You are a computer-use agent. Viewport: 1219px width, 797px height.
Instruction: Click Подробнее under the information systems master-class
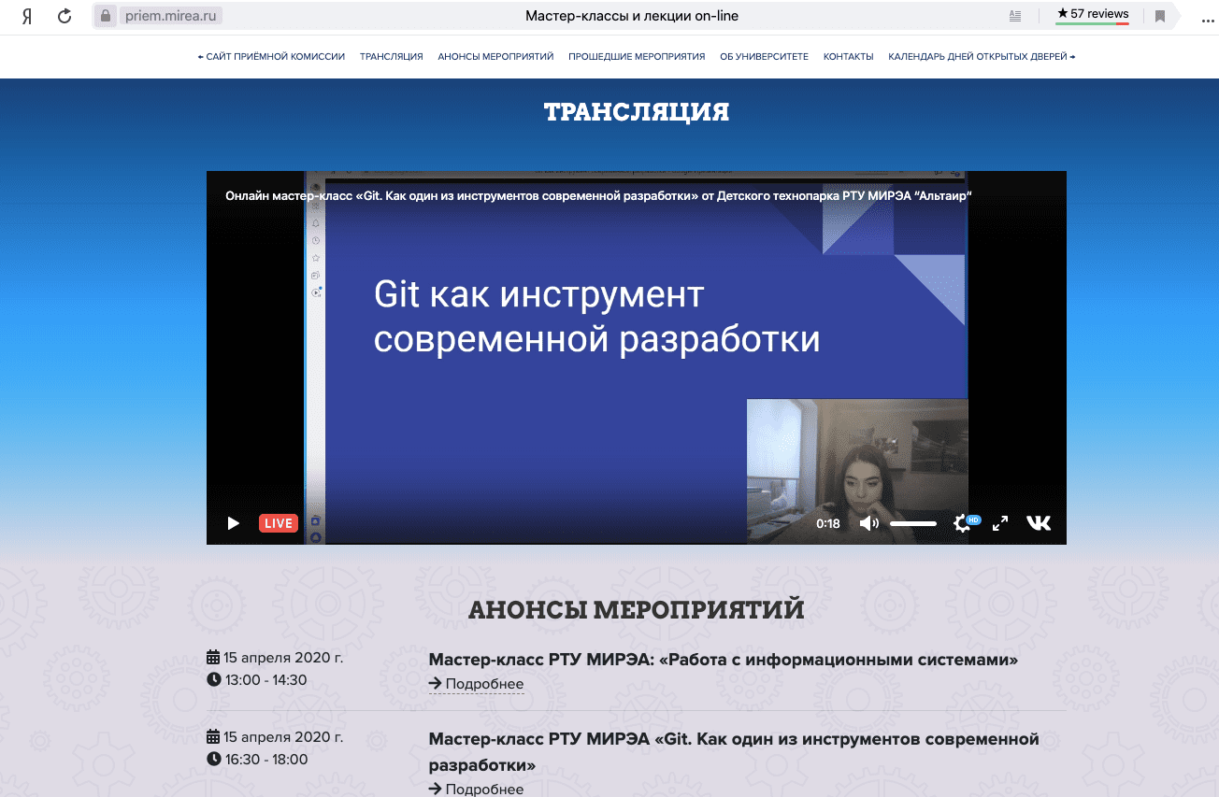pyautogui.click(x=476, y=684)
